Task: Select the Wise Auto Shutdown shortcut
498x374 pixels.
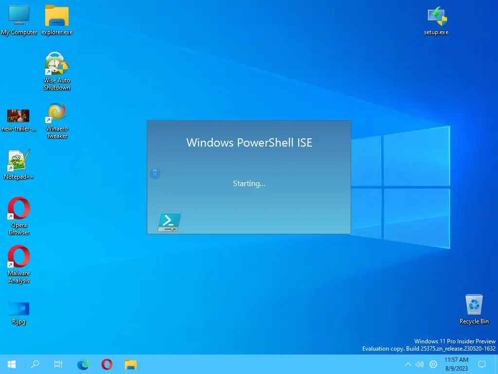Action: (57, 71)
